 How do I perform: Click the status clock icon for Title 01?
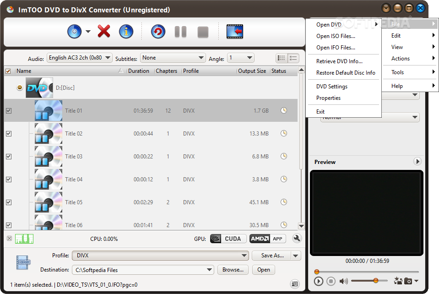284,110
